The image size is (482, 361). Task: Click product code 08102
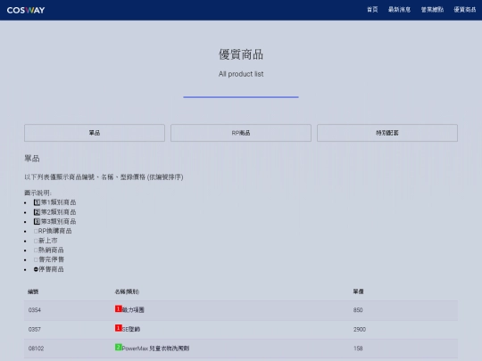36,349
